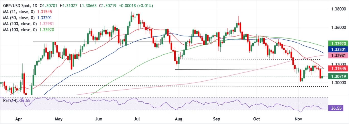Click the 1.30000 price scale label
Image resolution: width=349 pixels, height=124 pixels.
pyautogui.click(x=335, y=83)
